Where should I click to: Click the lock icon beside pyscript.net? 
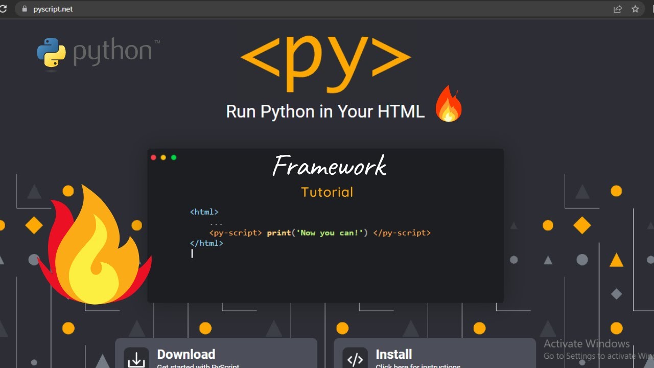tap(24, 9)
